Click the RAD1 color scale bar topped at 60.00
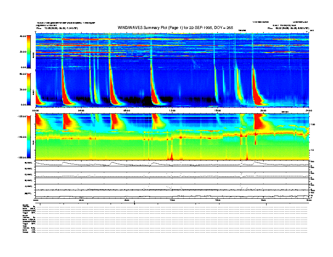333x257 pixels. (29, 89)
